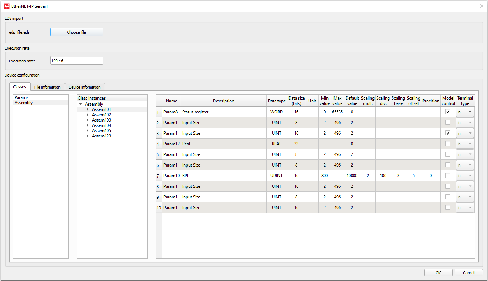Image resolution: width=488 pixels, height=281 pixels.
Task: Expand the Assem101 tree node
Action: pyautogui.click(x=88, y=109)
